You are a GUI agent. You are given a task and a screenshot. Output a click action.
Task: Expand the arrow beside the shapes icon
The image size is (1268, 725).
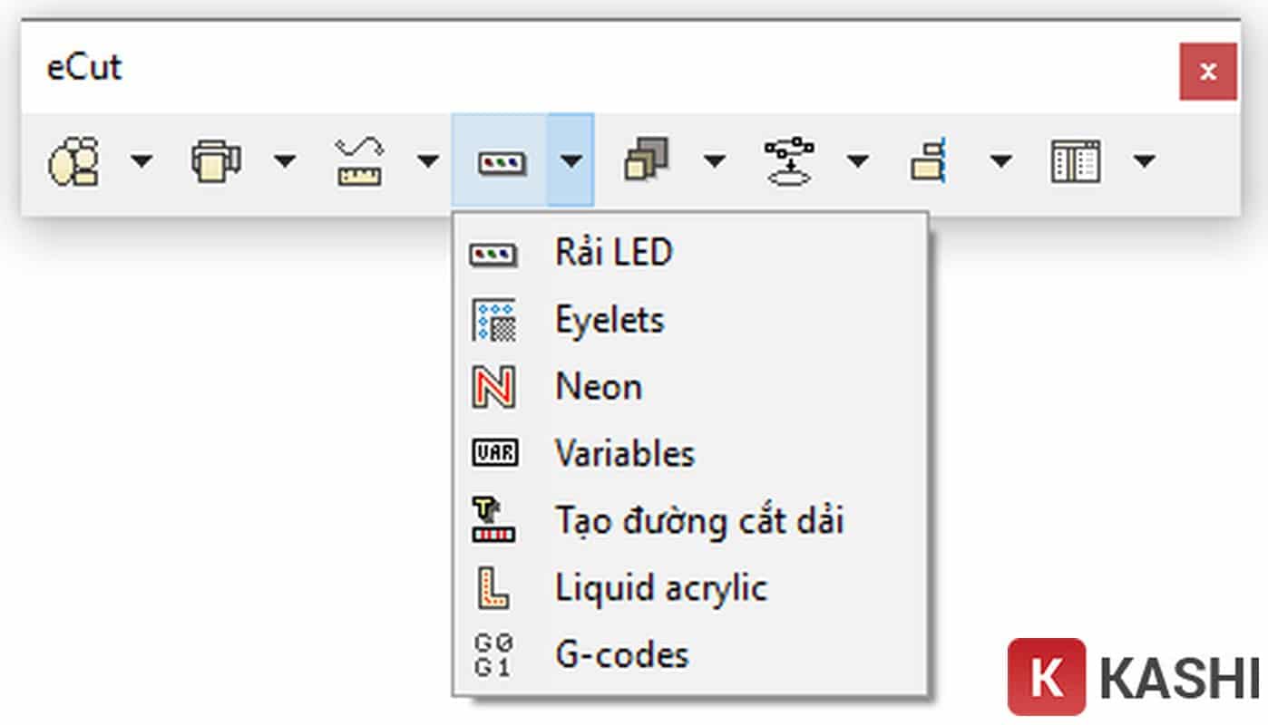click(142, 162)
